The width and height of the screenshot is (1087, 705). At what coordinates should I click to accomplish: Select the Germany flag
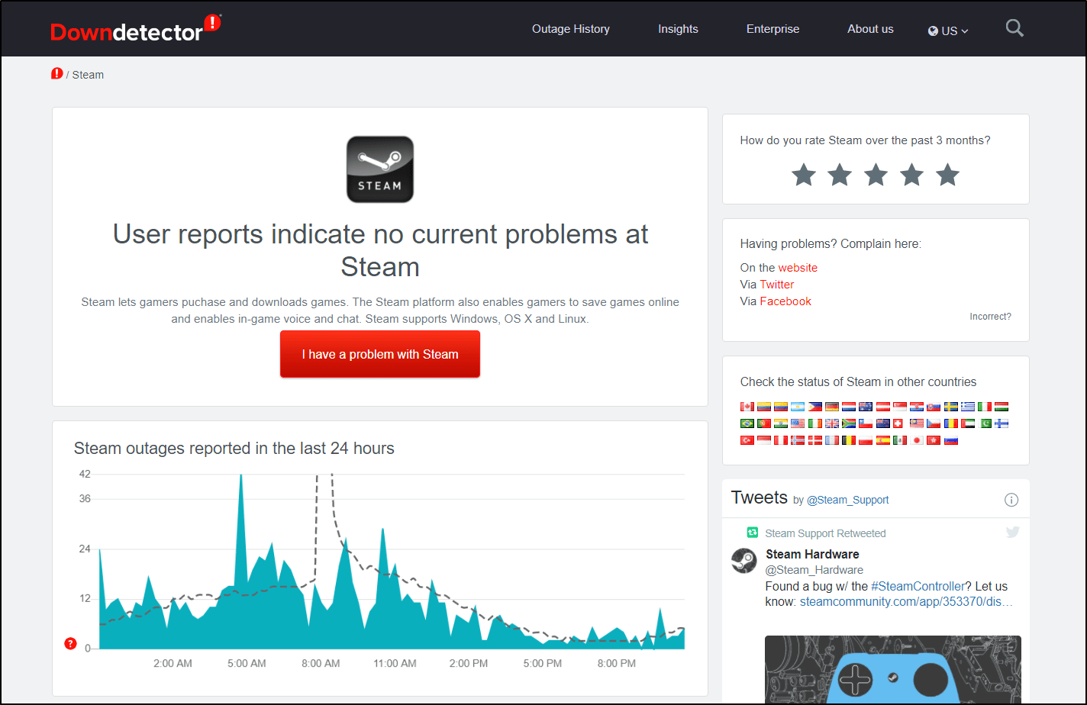(832, 407)
